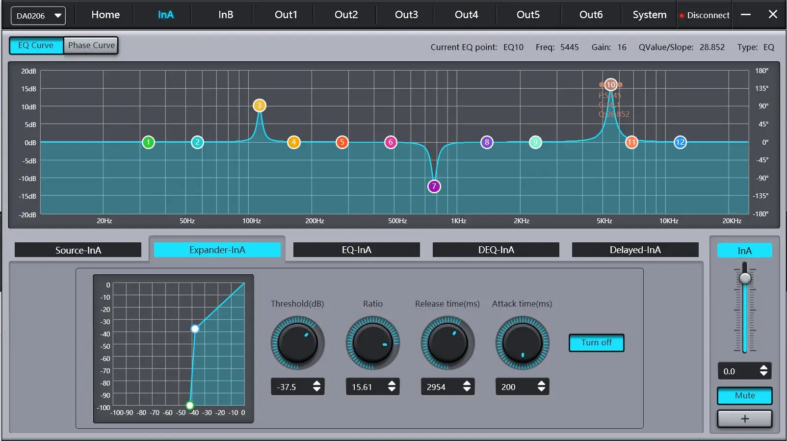The image size is (787, 441).
Task: Click the InA volume fader handle
Action: coord(745,278)
